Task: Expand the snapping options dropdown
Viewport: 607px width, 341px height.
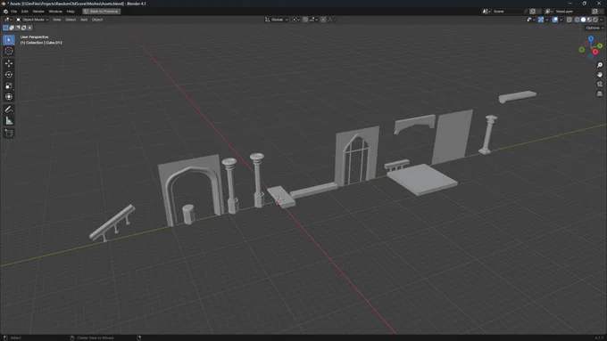Action: coord(313,20)
